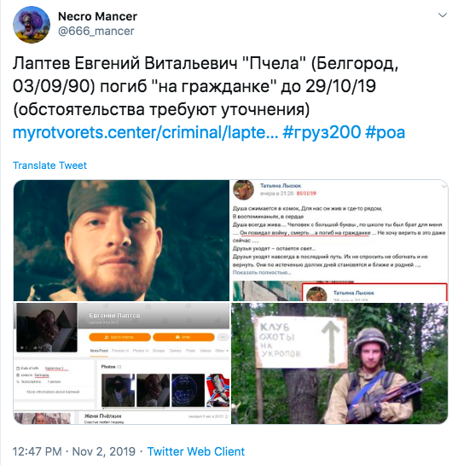This screenshot has width=458, height=465.
Task: Open the myrotvorets.center/criminal link
Action: point(145,132)
